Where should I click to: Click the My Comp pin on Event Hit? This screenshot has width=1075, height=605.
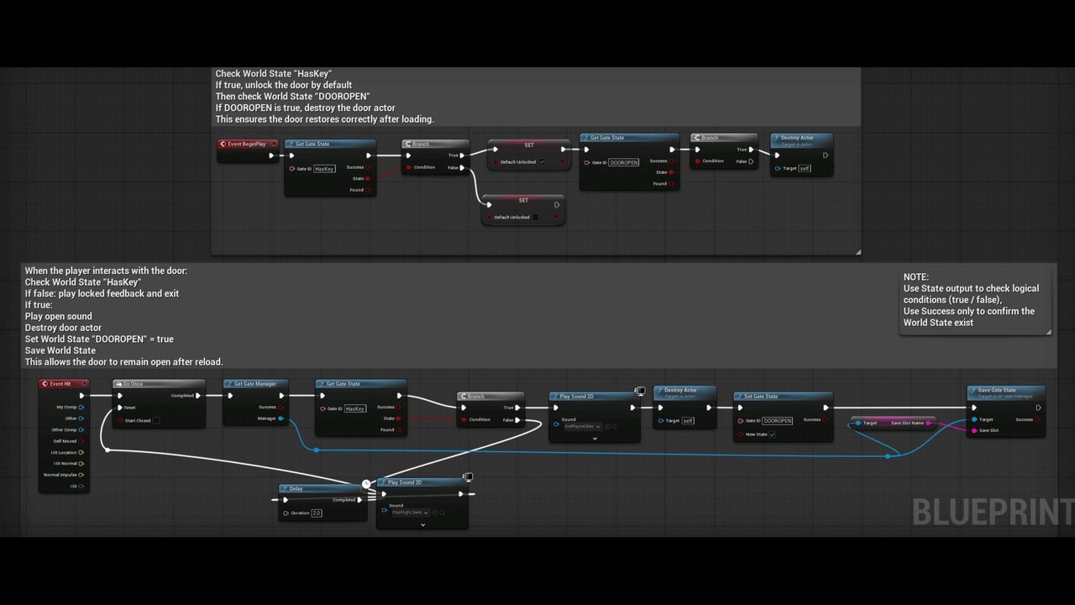click(81, 407)
